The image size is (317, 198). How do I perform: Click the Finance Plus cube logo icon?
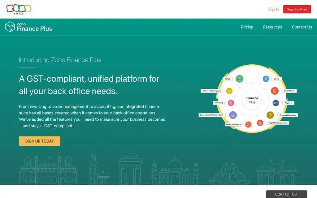(x=10, y=27)
